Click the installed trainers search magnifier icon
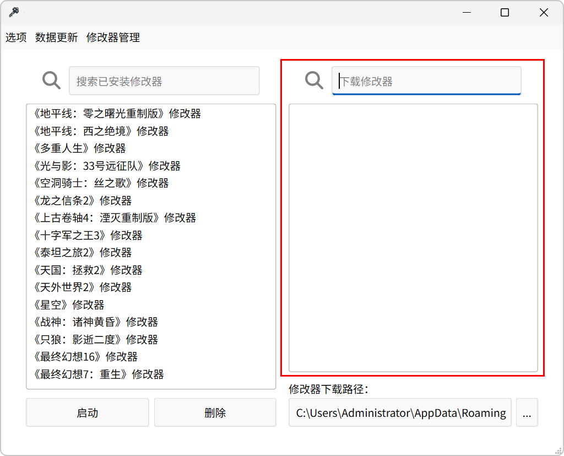This screenshot has width=564, height=456. pos(51,81)
